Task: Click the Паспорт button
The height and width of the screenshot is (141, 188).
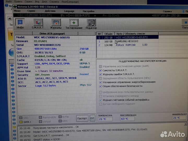Action: pyautogui.click(x=82, y=119)
